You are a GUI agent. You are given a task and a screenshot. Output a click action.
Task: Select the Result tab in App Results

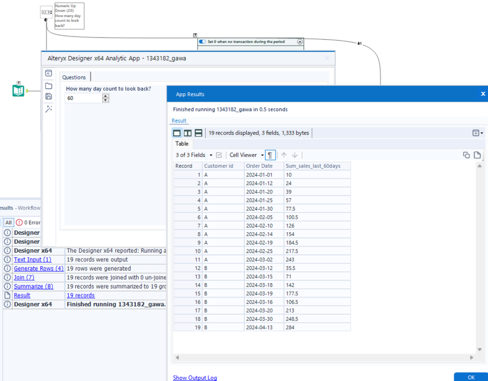(x=179, y=120)
